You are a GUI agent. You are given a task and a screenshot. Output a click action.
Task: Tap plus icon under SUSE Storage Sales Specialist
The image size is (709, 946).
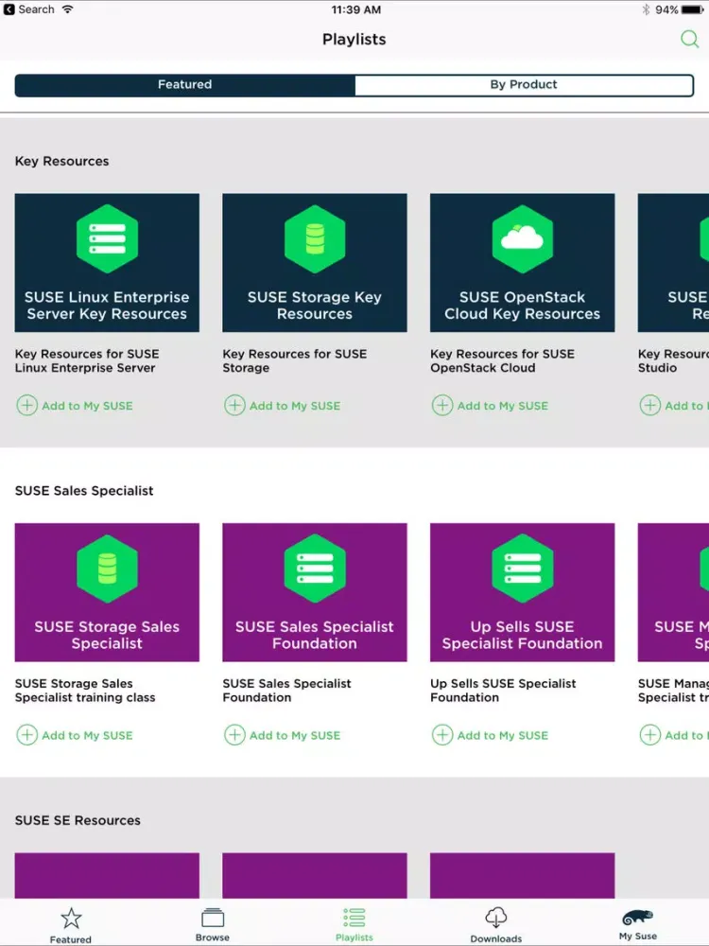(26, 735)
